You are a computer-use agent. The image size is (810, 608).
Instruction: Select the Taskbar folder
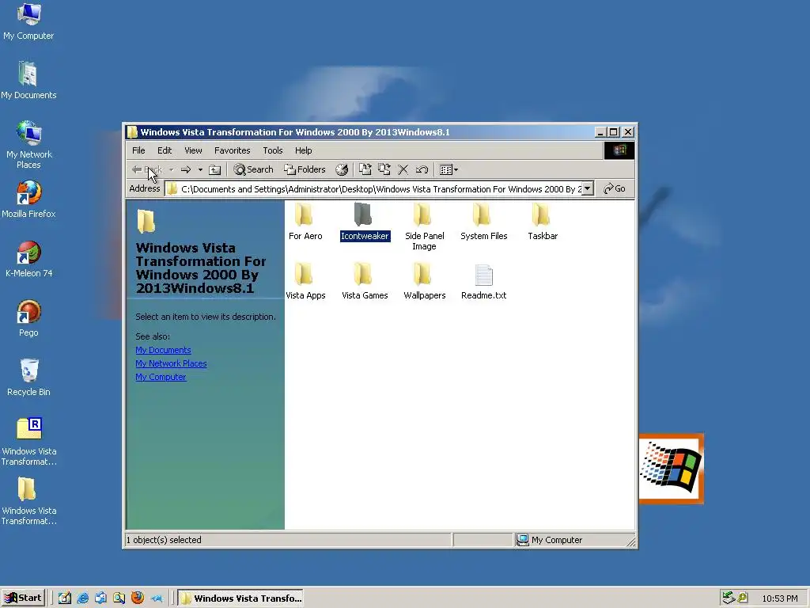543,222
